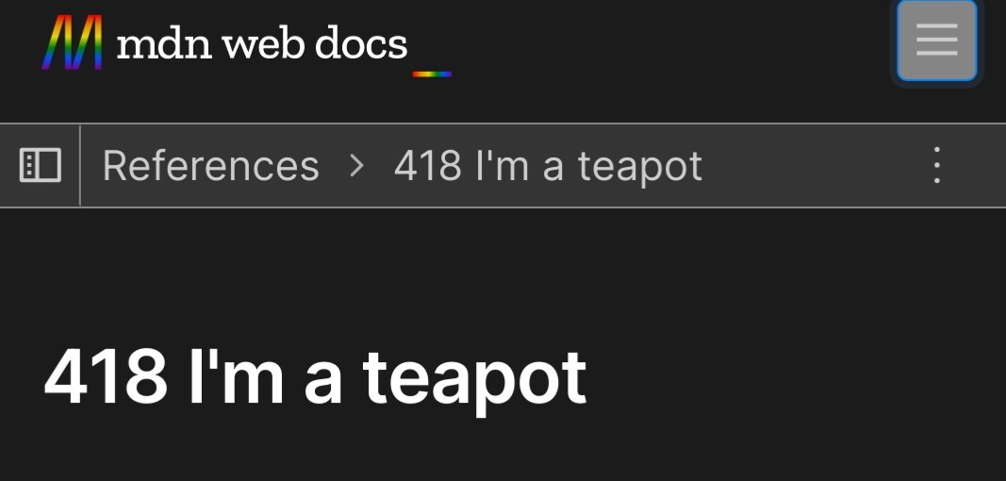Click the word "teapot" in the breadcrumb
The width and height of the screenshot is (1006, 481).
pyautogui.click(x=640, y=168)
